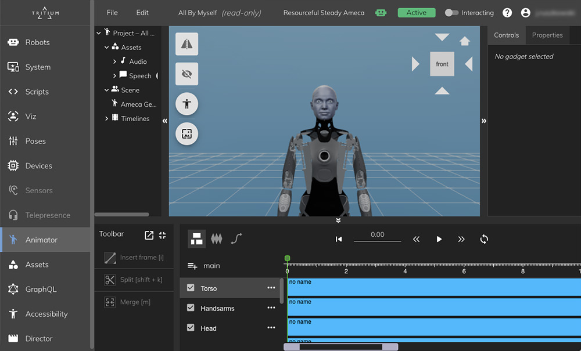Screen dimensions: 581x351
Task: Open the File menu
Action: pyautogui.click(x=112, y=13)
